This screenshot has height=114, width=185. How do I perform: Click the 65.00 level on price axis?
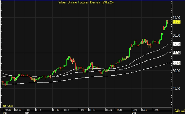(176, 17)
